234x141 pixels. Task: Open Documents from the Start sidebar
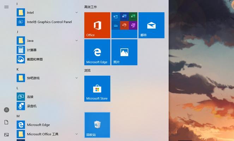6,122
